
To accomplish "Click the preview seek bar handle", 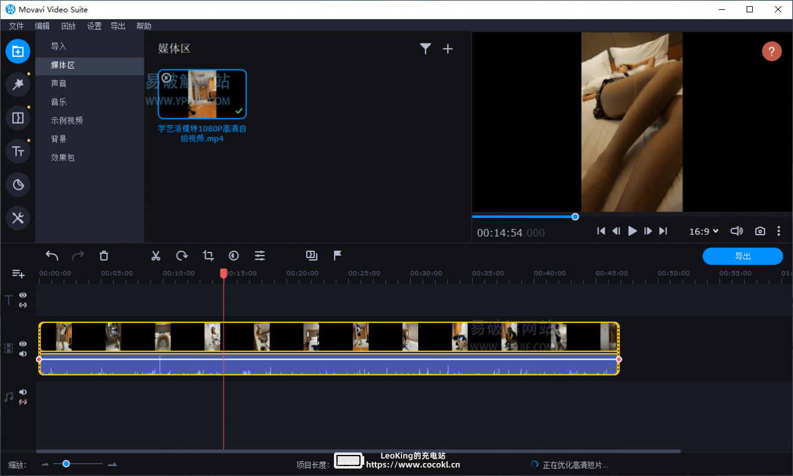I will [575, 217].
